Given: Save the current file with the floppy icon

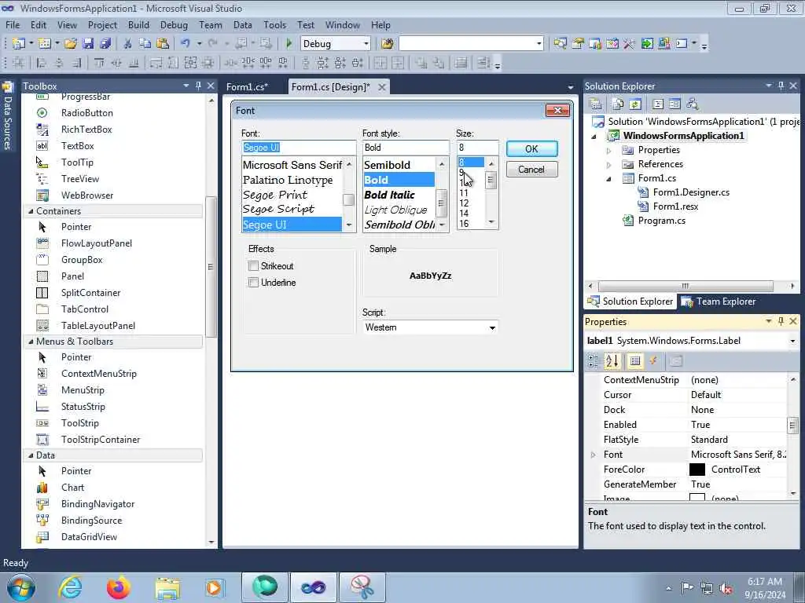Looking at the screenshot, I should [x=88, y=44].
